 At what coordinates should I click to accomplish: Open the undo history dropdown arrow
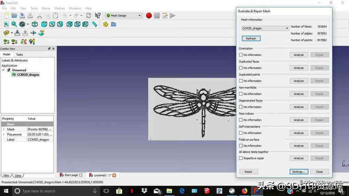tap(70, 15)
